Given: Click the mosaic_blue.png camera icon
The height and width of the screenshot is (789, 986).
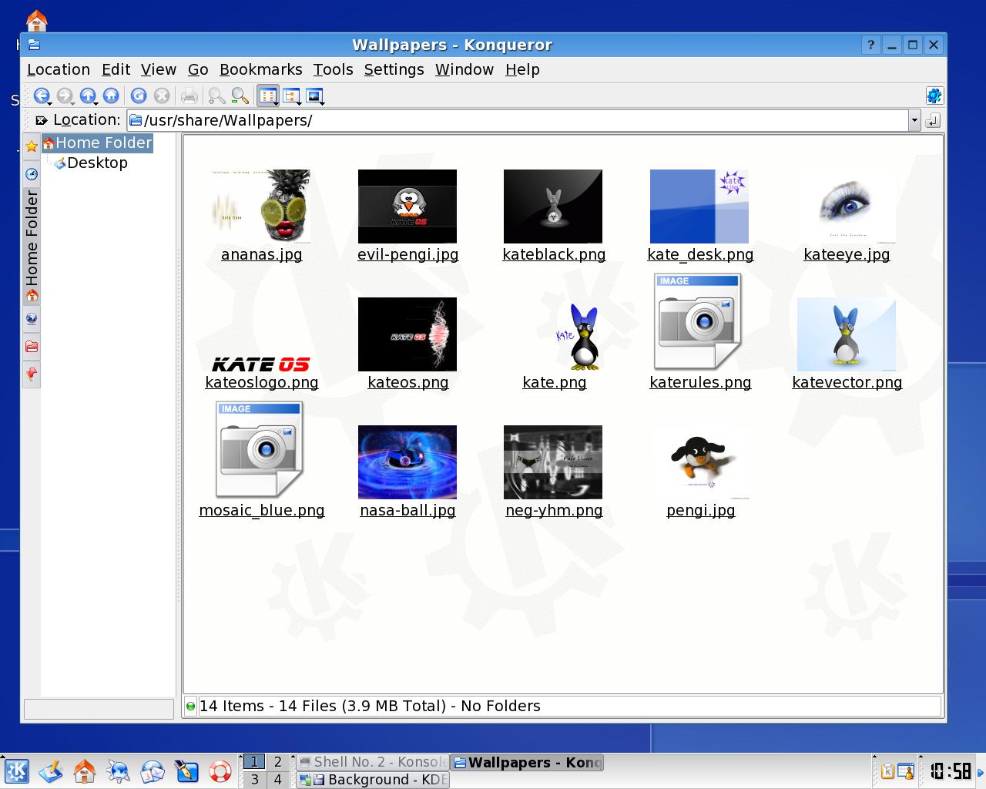Looking at the screenshot, I should pos(260,449).
